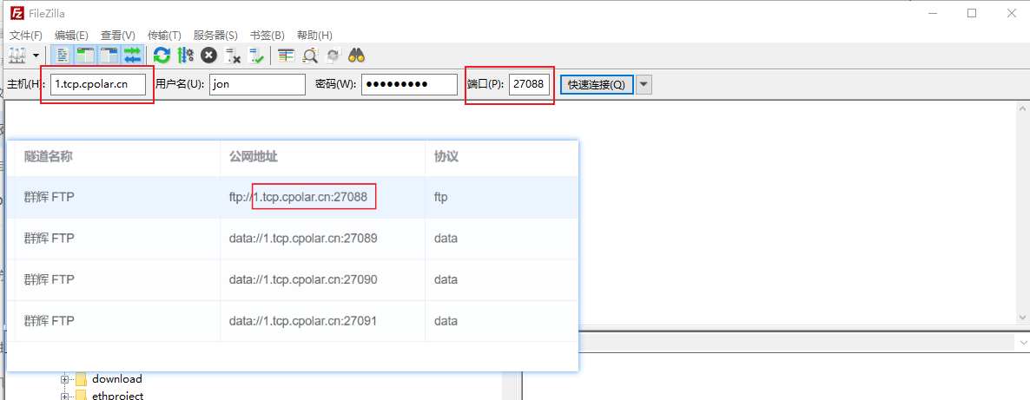Refresh the file and folder lists
This screenshot has width=1030, height=400.
click(x=162, y=56)
